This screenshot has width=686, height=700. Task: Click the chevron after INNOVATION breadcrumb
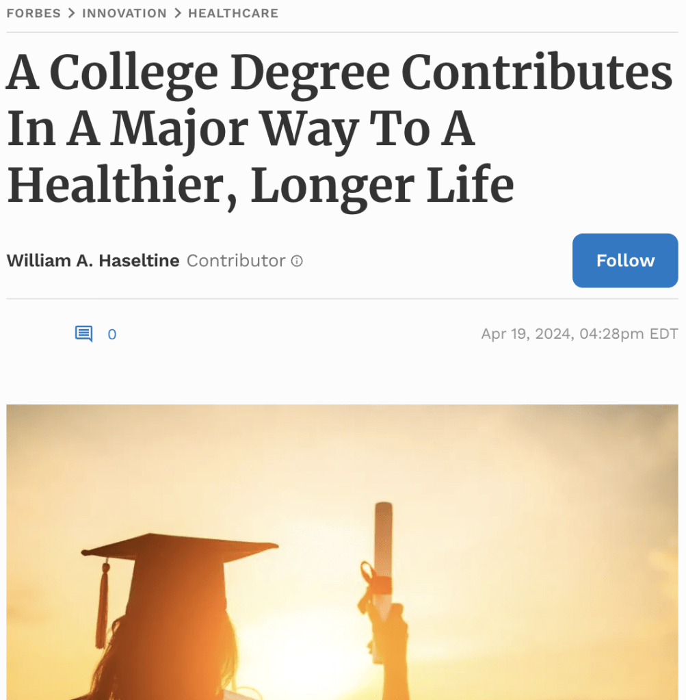tap(177, 13)
